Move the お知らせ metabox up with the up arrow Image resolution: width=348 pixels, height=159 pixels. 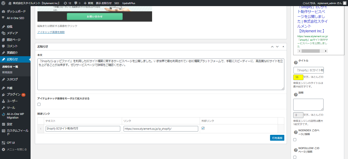[272, 47]
